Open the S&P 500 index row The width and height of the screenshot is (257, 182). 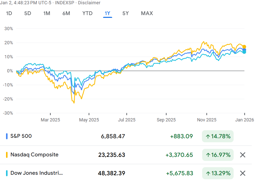click(x=21, y=136)
